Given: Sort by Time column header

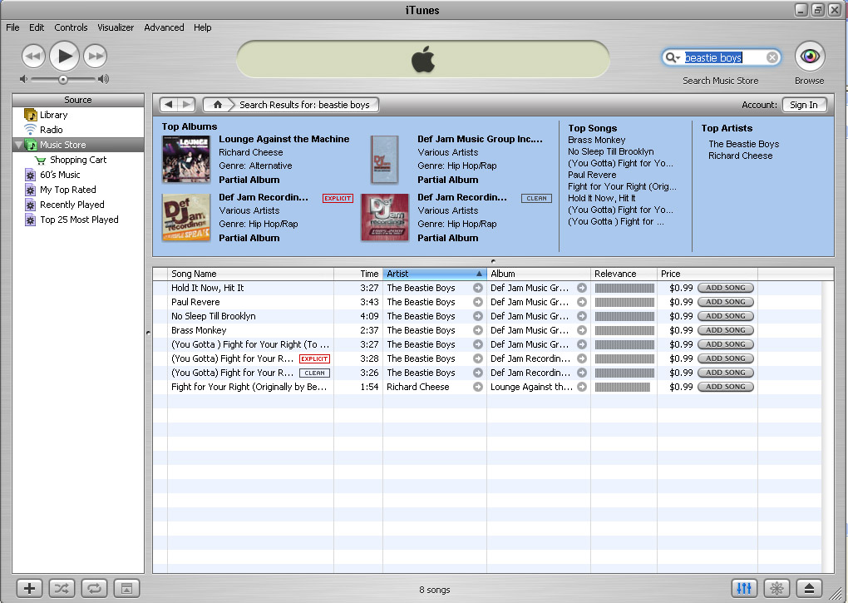Looking at the screenshot, I should pyautogui.click(x=358, y=274).
